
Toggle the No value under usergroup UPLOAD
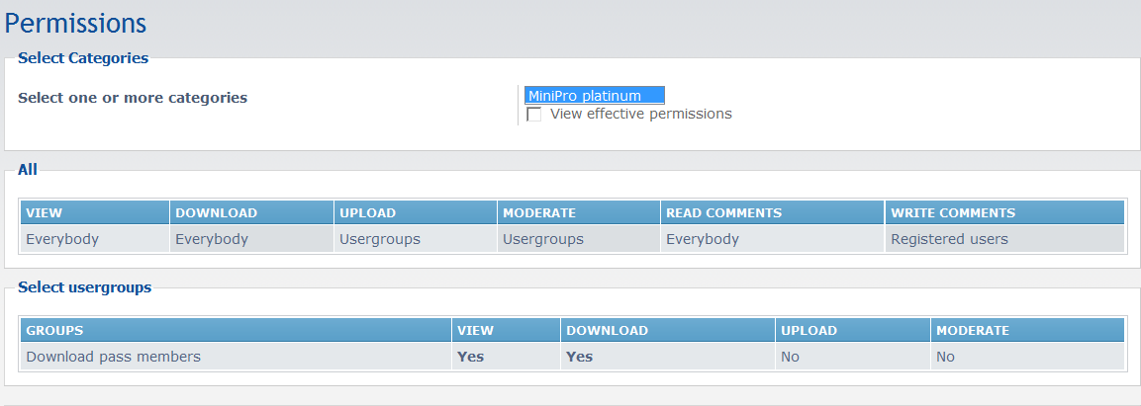(790, 357)
